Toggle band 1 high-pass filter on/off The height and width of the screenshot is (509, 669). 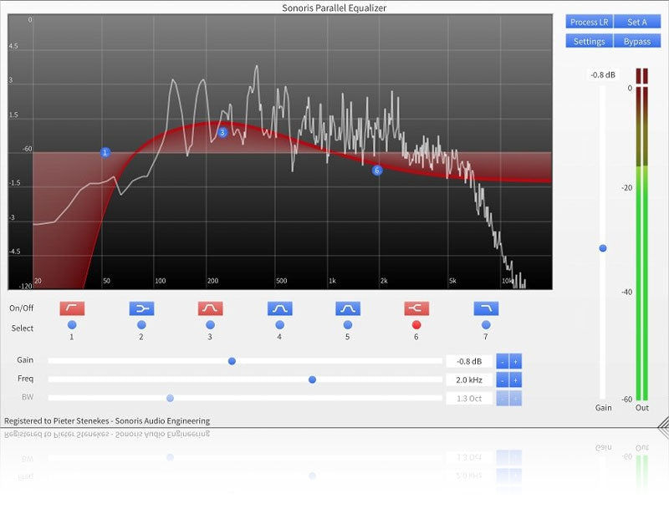[x=72, y=308]
